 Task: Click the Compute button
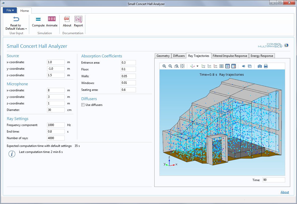(x=38, y=22)
